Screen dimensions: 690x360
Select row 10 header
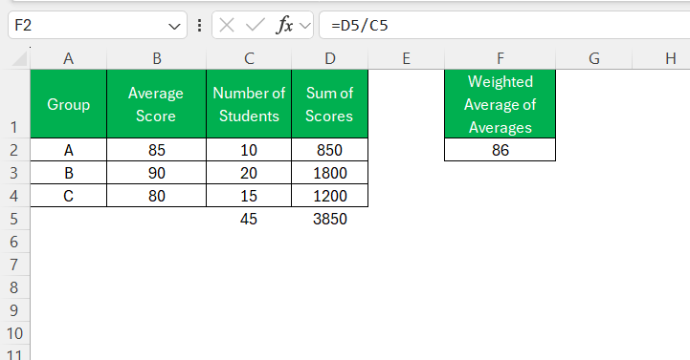tap(15, 332)
